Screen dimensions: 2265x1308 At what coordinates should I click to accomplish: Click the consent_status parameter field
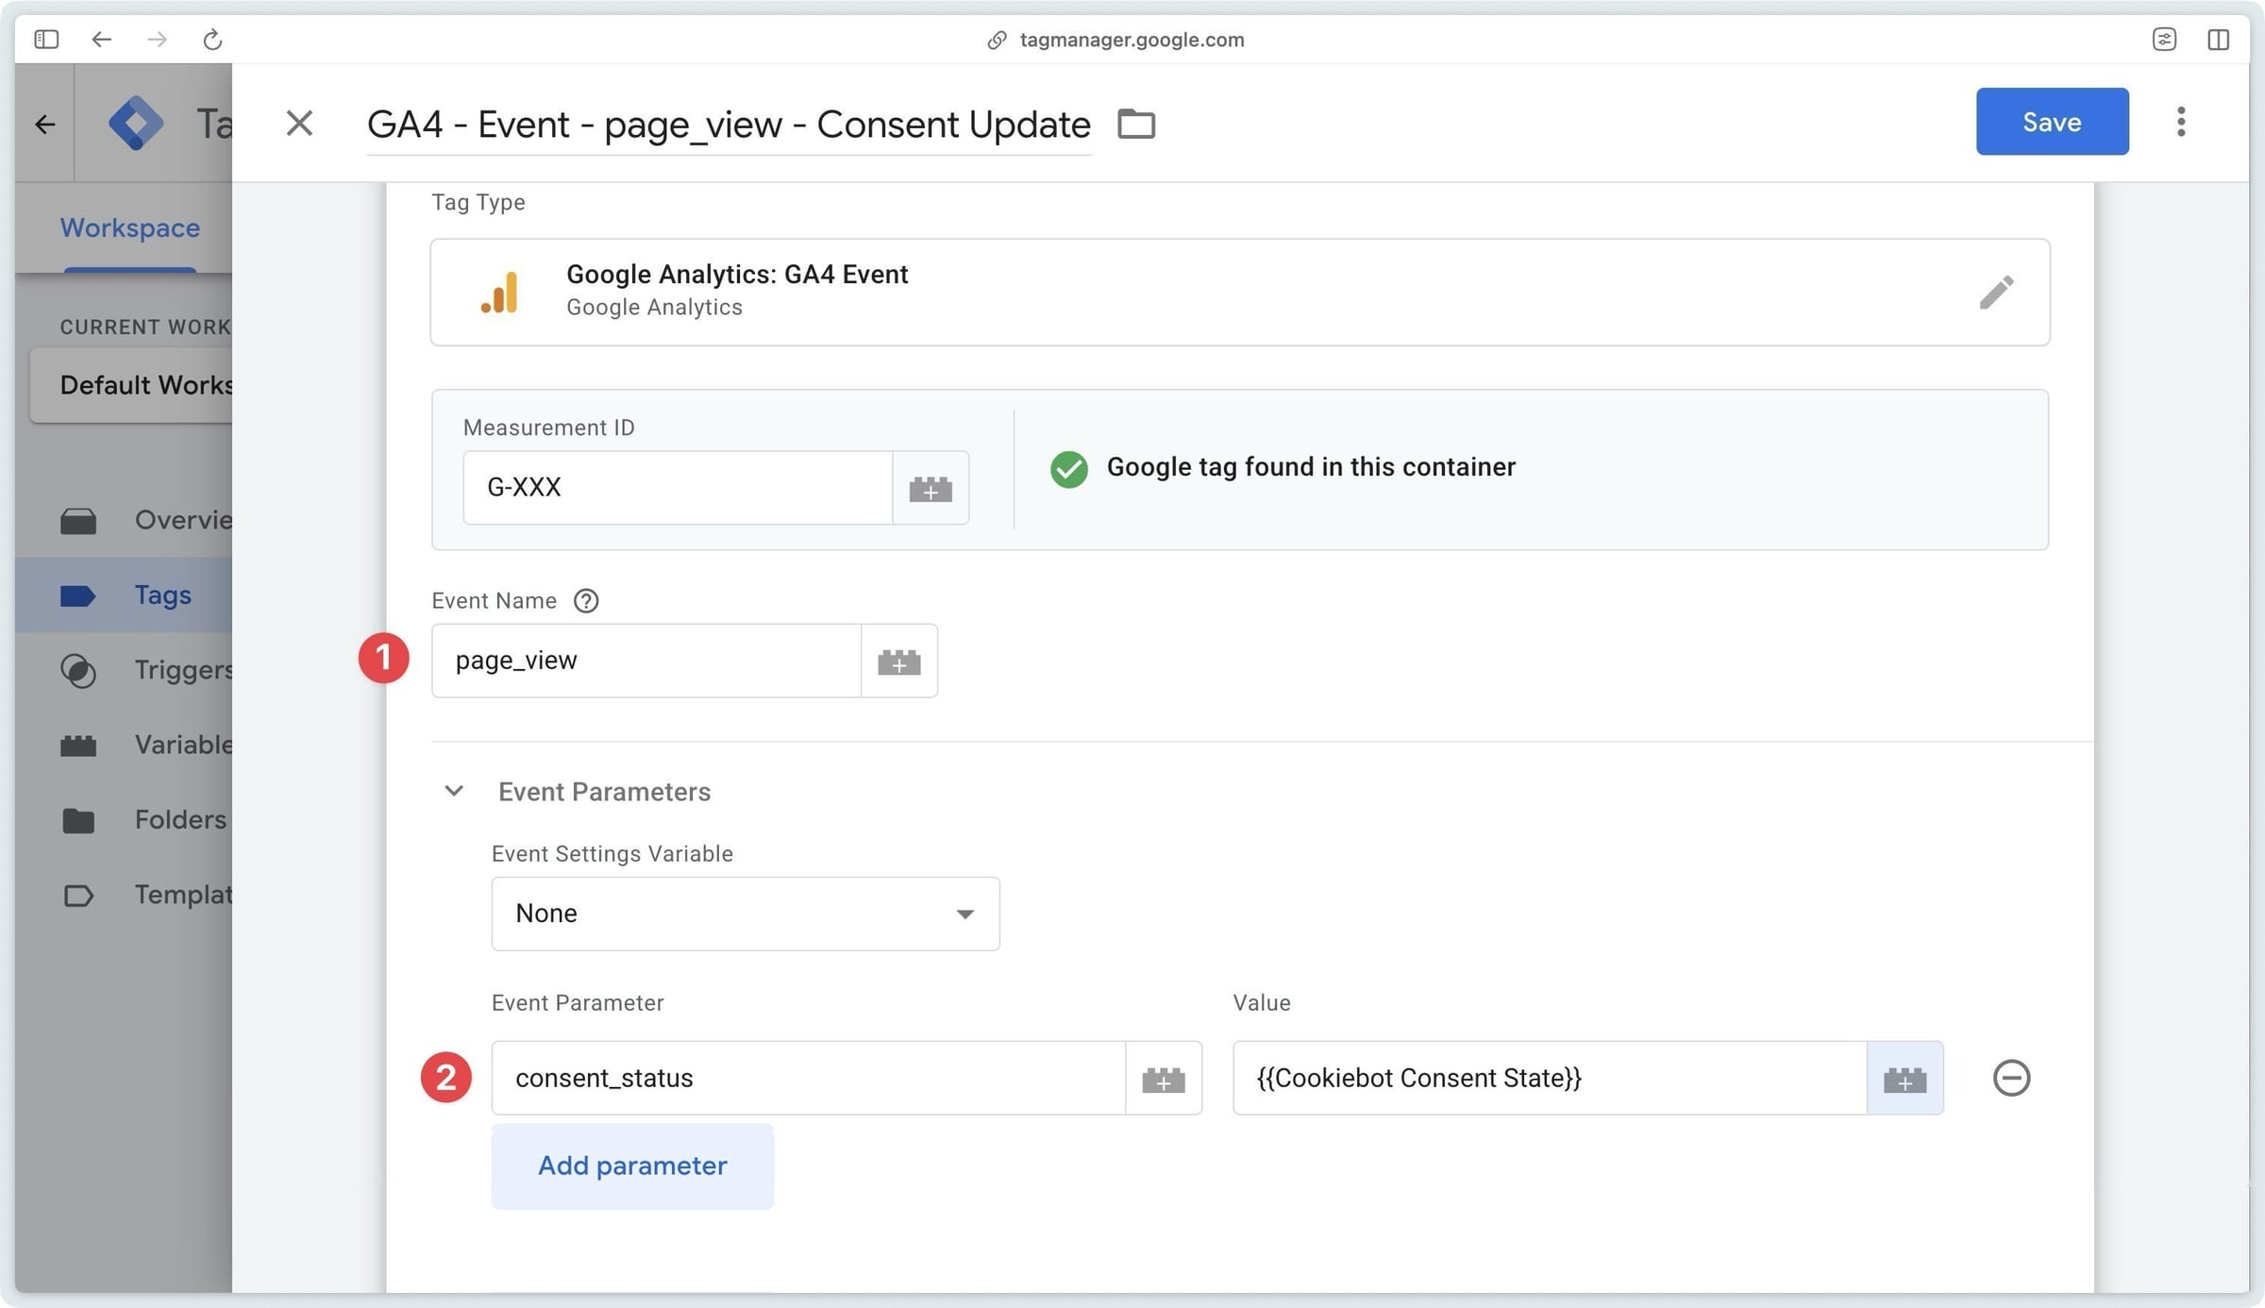click(809, 1079)
